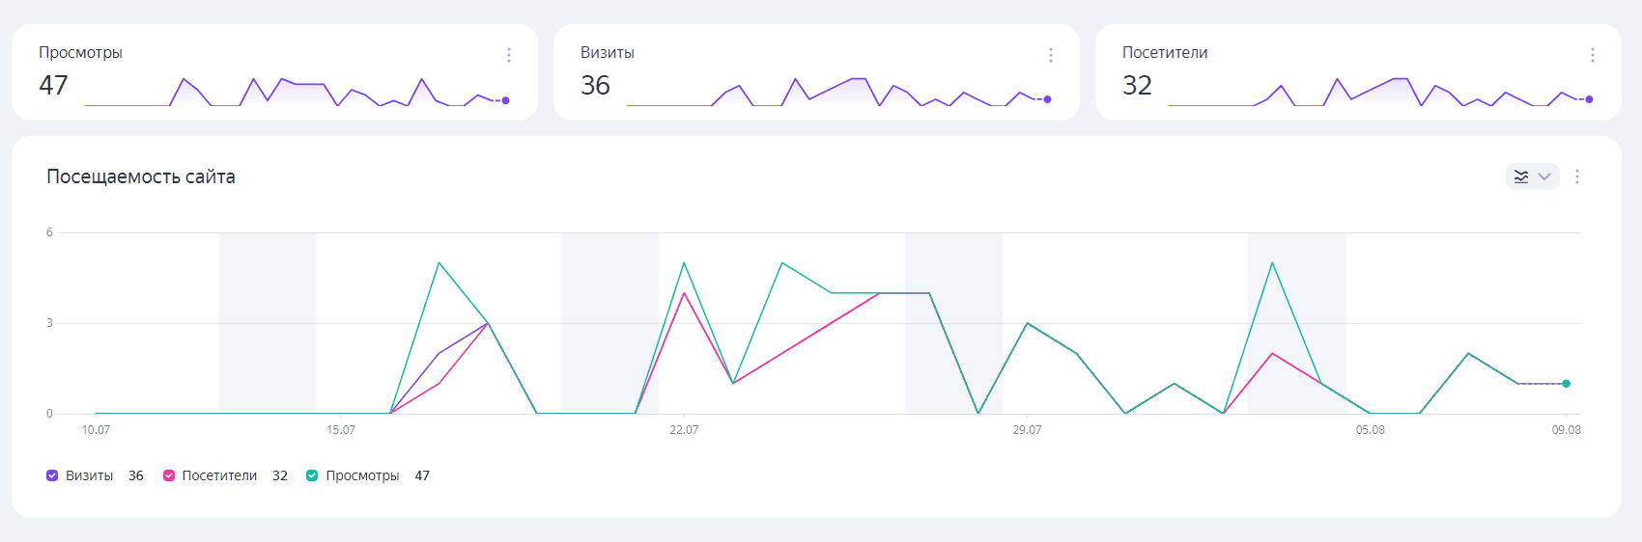Open the Визиты widget title link
This screenshot has height=542, width=1642.
click(x=607, y=53)
